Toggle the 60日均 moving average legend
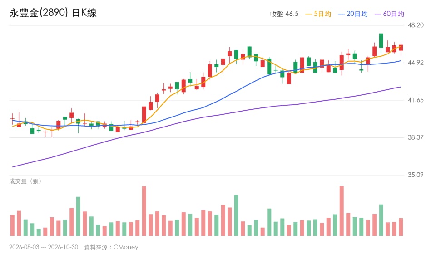This screenshot has width=436, height=254. point(389,14)
